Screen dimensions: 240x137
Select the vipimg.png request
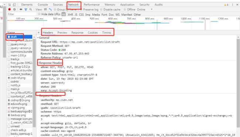point(20,108)
